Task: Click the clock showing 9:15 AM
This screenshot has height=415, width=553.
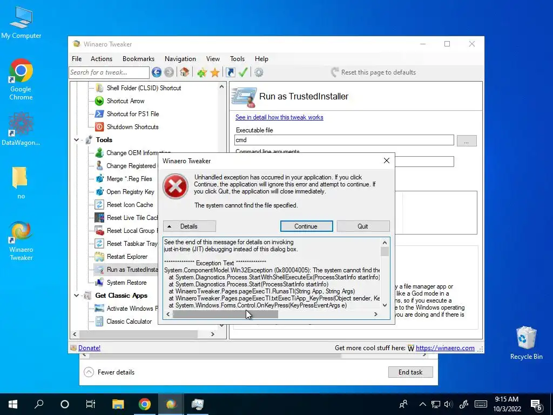Action: (x=507, y=404)
